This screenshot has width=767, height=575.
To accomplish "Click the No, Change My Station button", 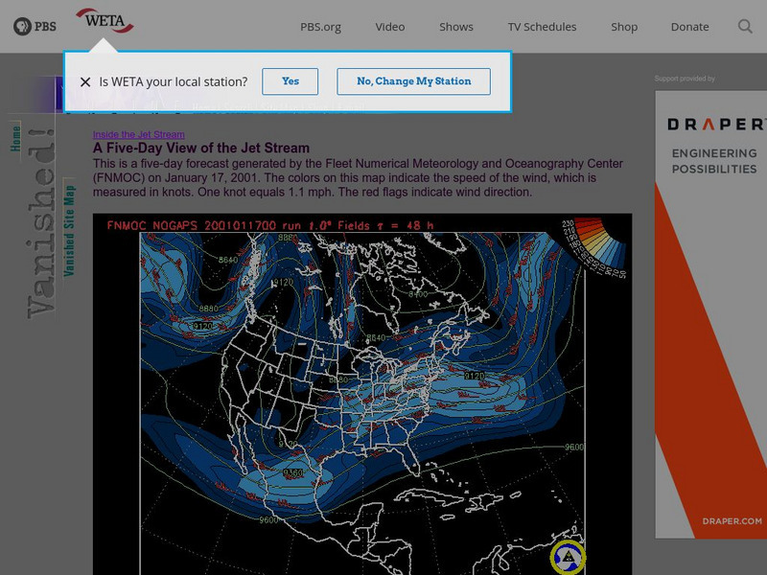I will point(412,81).
